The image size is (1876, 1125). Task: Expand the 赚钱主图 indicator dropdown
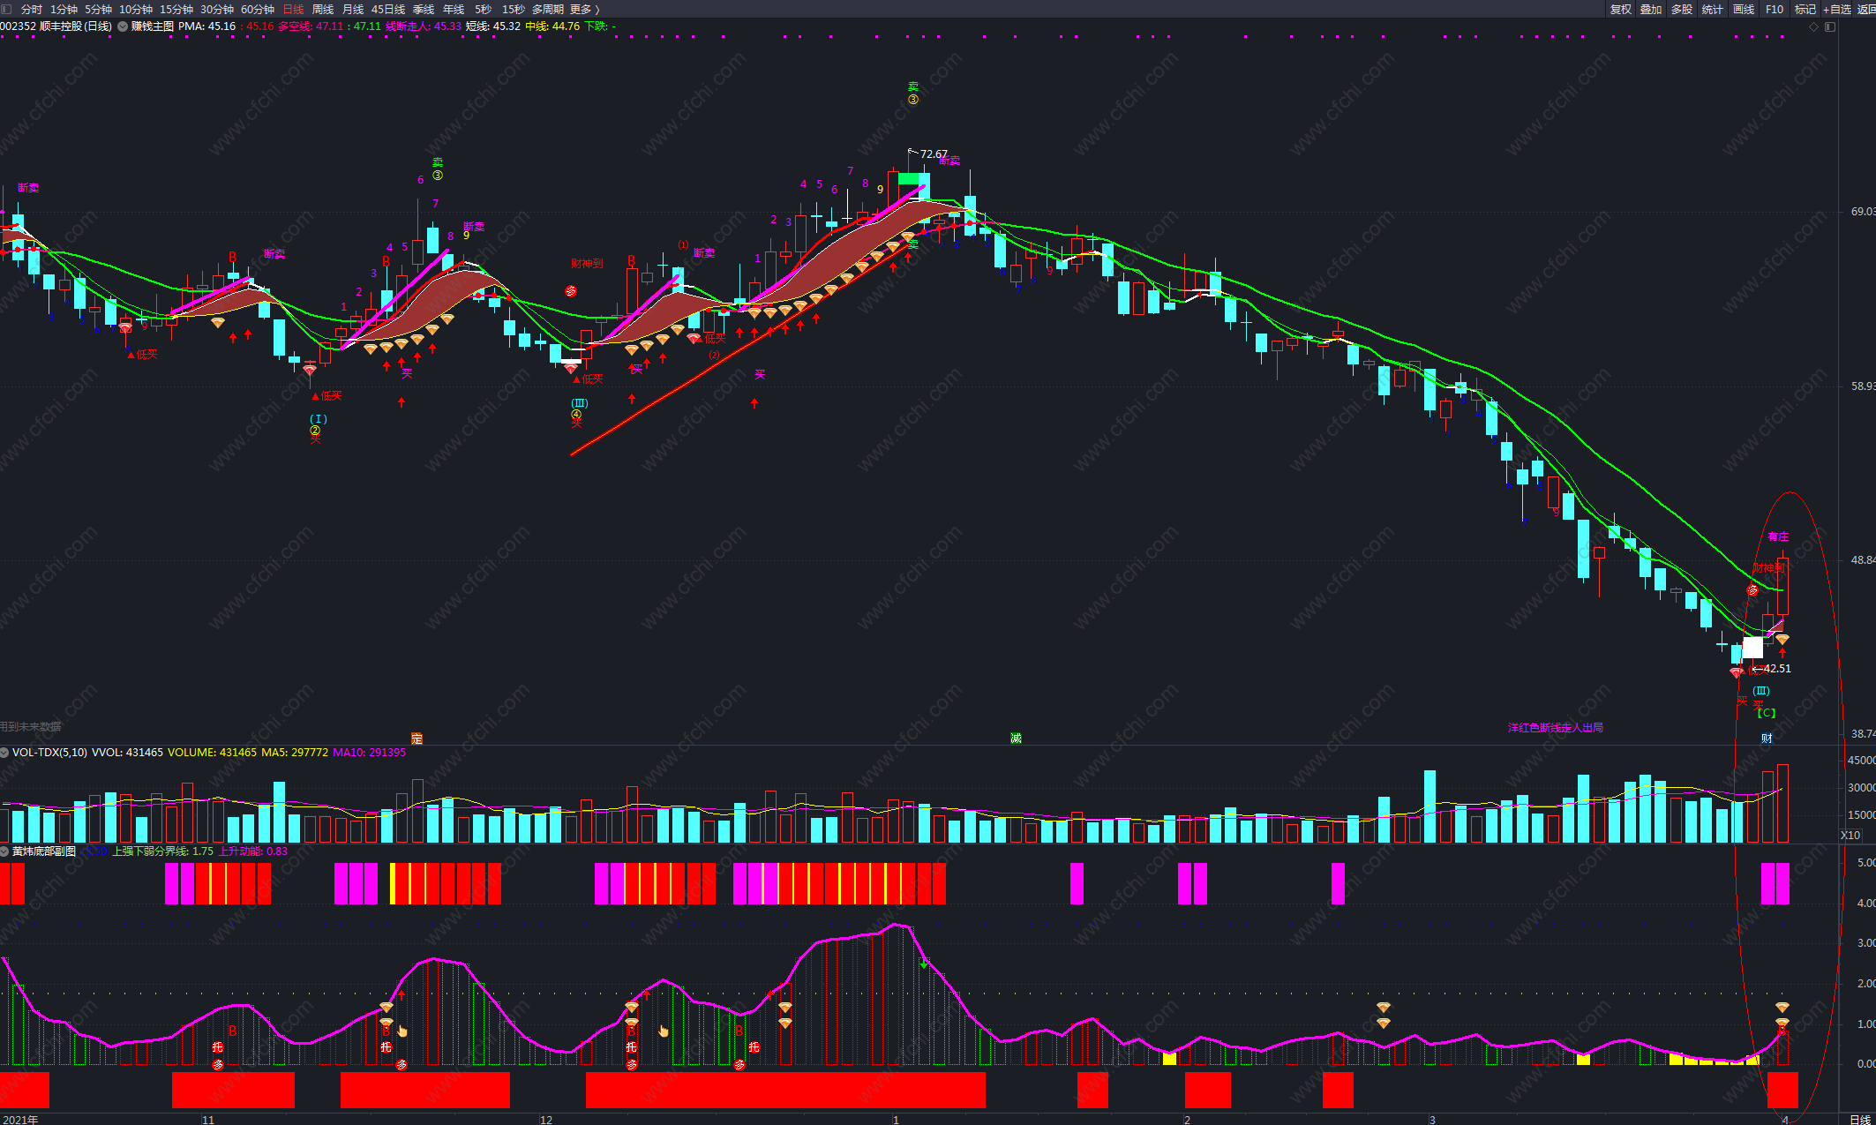click(123, 26)
